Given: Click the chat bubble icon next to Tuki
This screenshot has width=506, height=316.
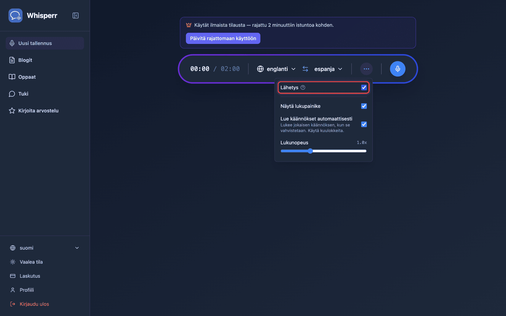Looking at the screenshot, I should pos(12,94).
